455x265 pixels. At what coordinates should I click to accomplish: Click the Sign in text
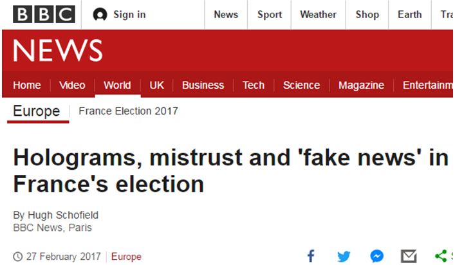(129, 14)
